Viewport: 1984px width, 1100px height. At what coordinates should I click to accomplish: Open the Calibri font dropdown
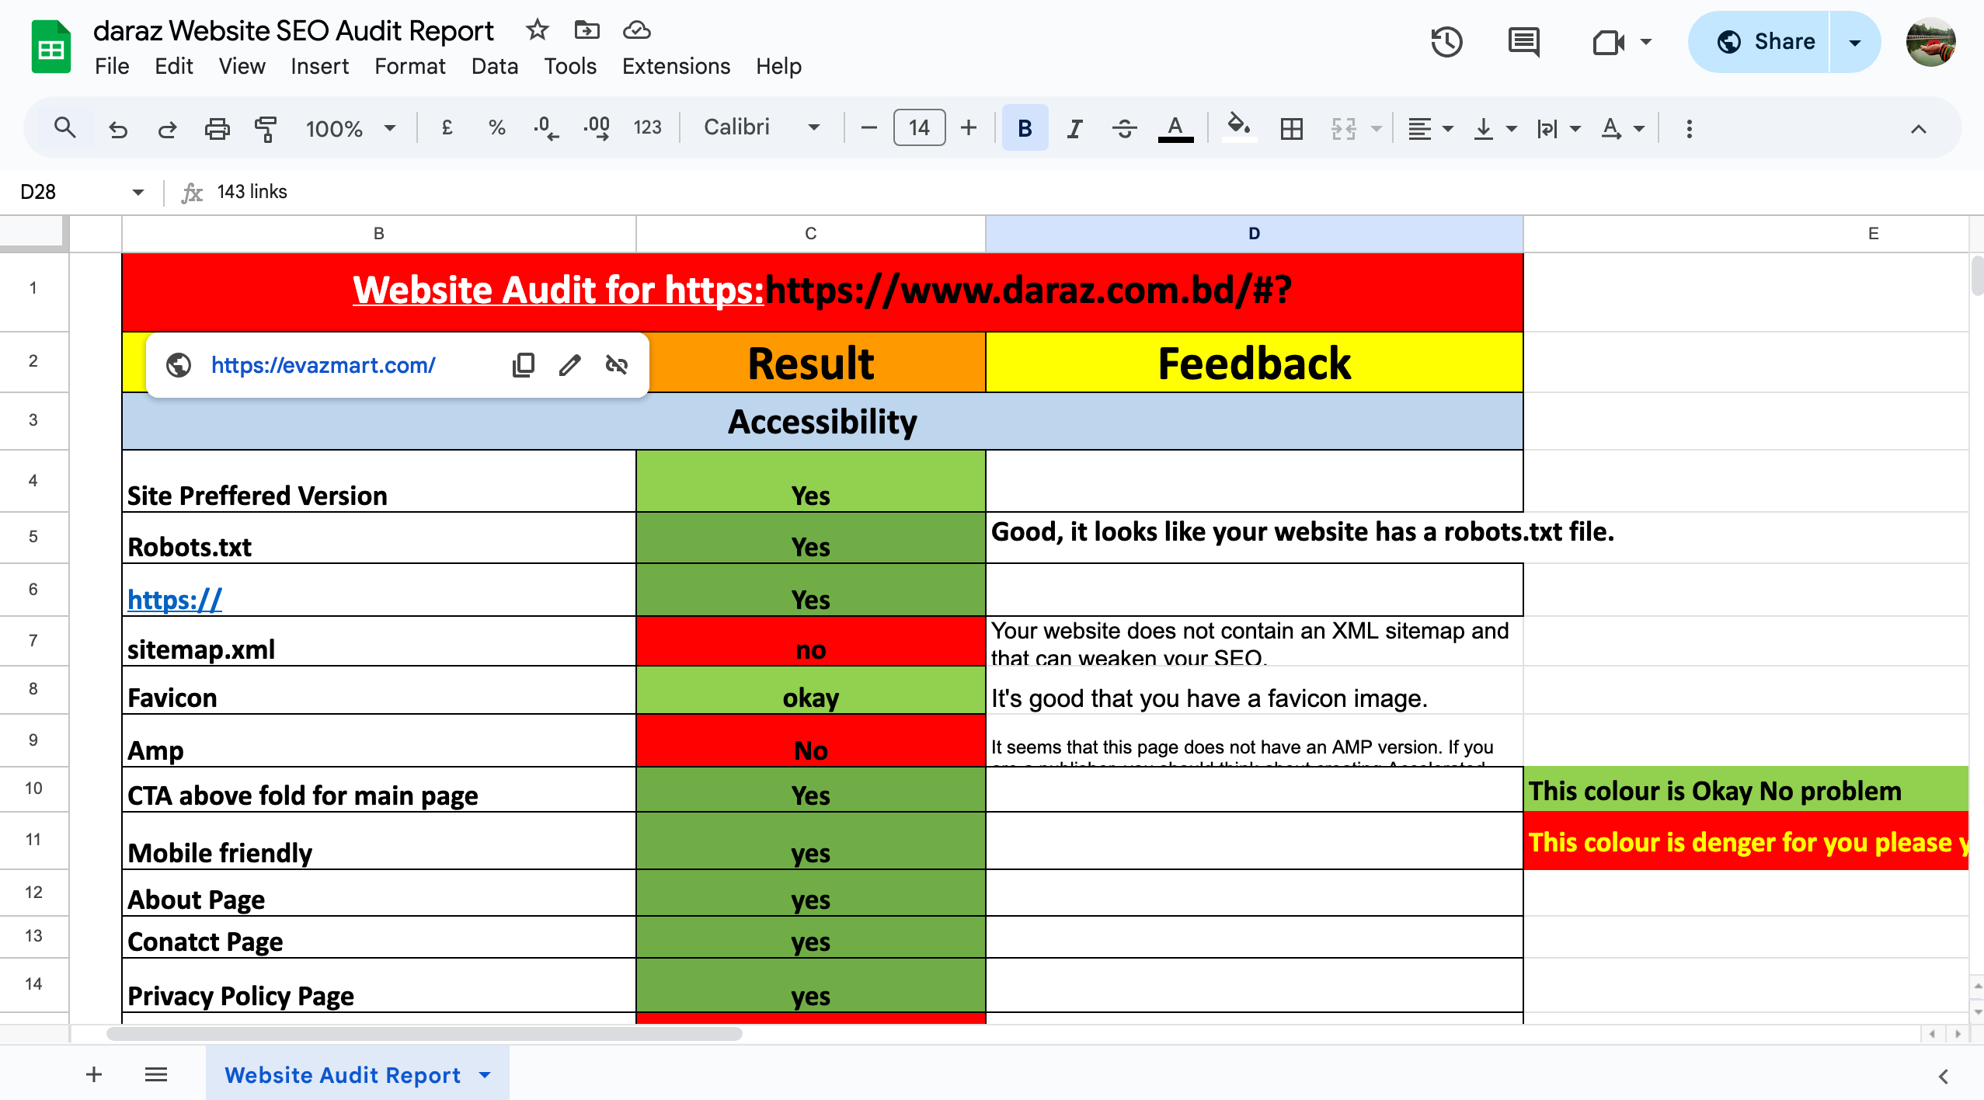pyautogui.click(x=813, y=127)
